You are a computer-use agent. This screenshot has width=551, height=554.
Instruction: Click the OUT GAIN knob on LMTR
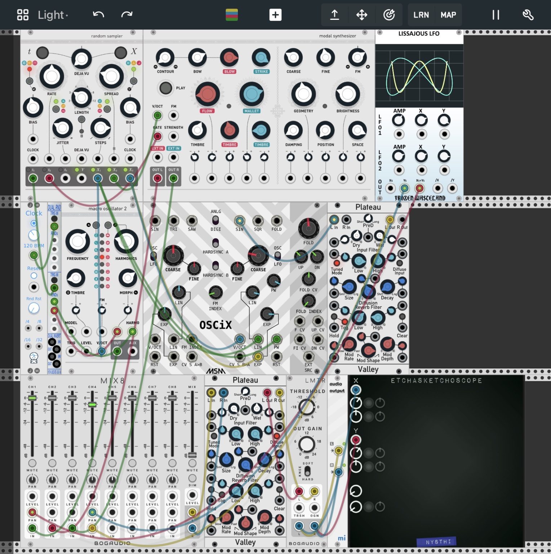[x=307, y=444]
